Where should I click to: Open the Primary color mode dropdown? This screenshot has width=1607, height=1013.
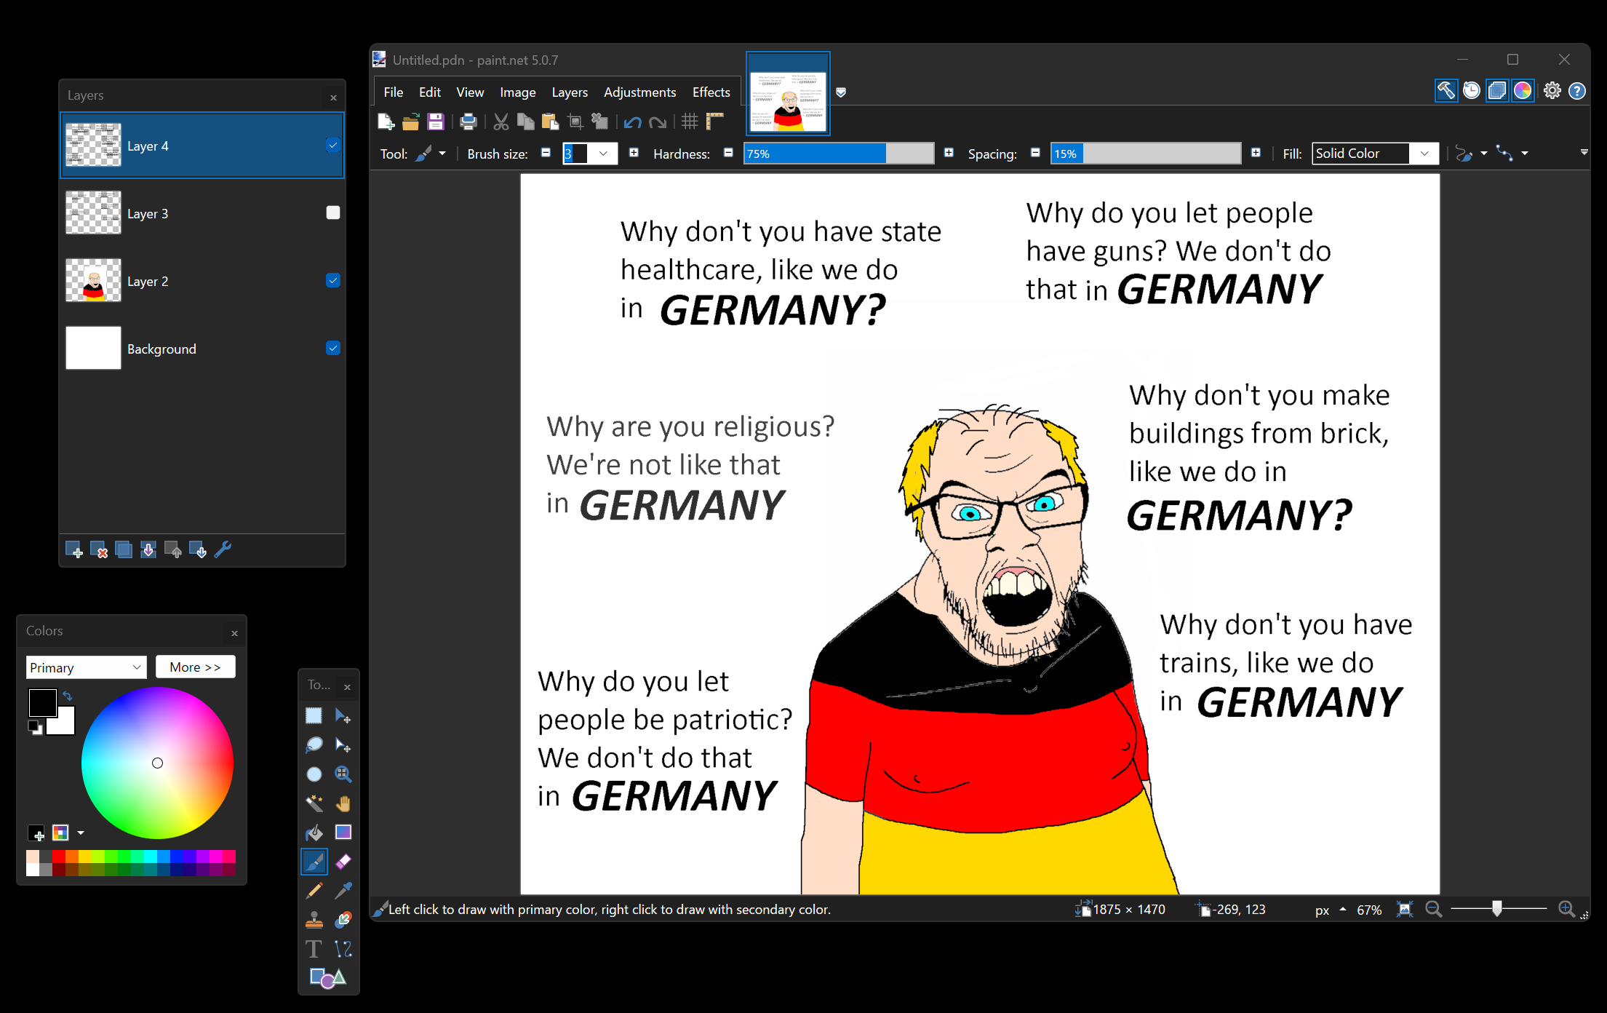pos(86,667)
